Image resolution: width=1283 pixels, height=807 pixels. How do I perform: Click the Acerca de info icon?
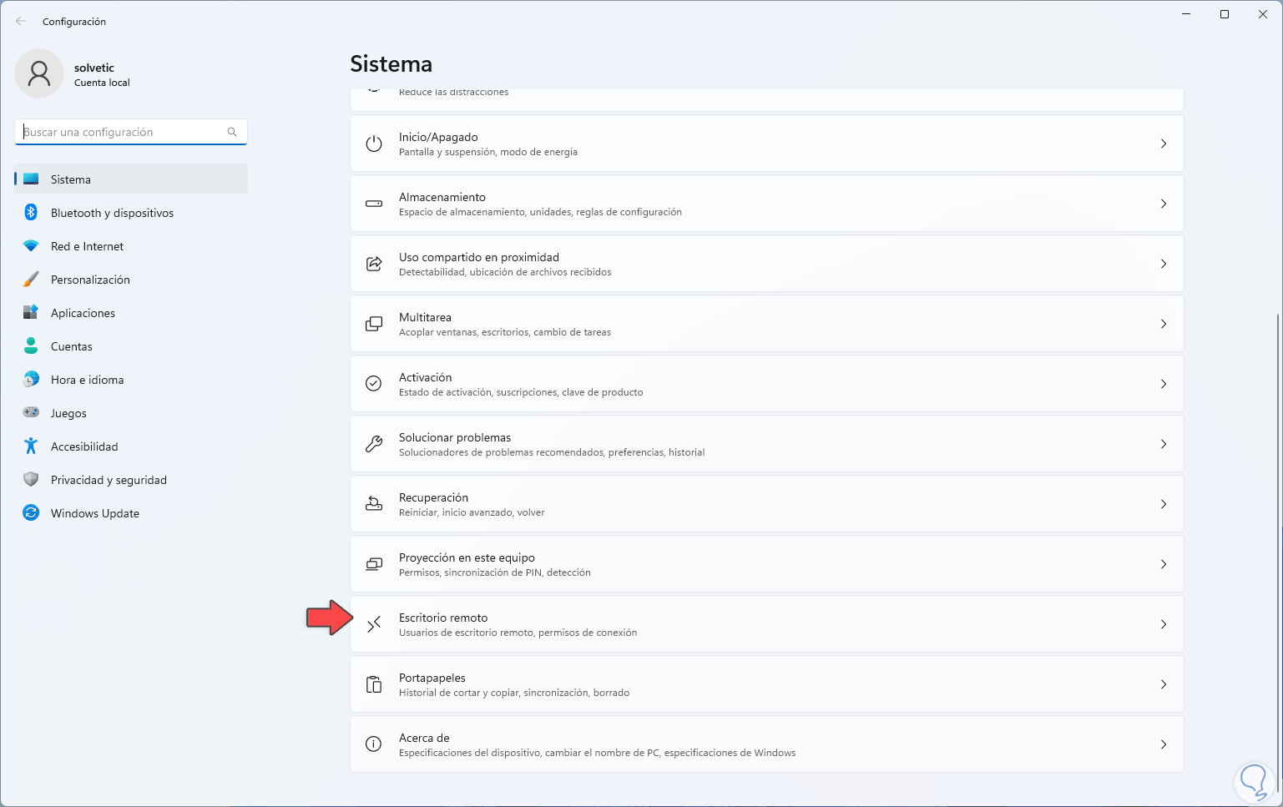click(x=374, y=744)
